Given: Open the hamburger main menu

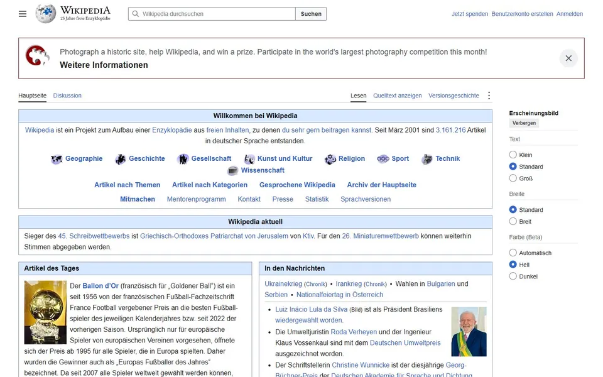Looking at the screenshot, I should click(23, 14).
